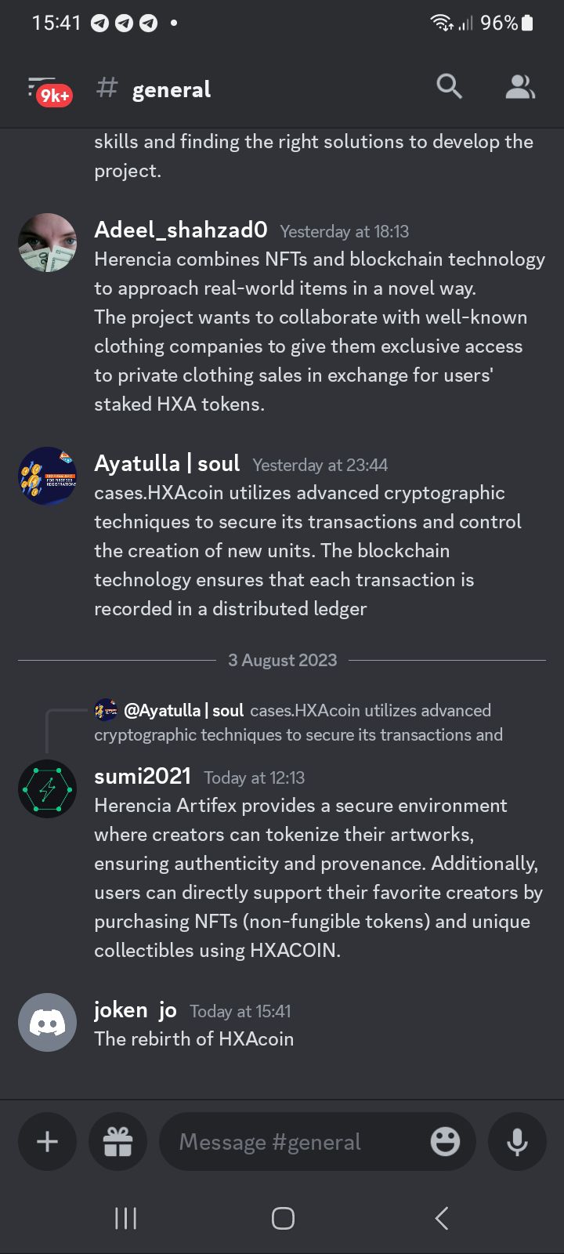Tap the search magnifier icon

449,87
